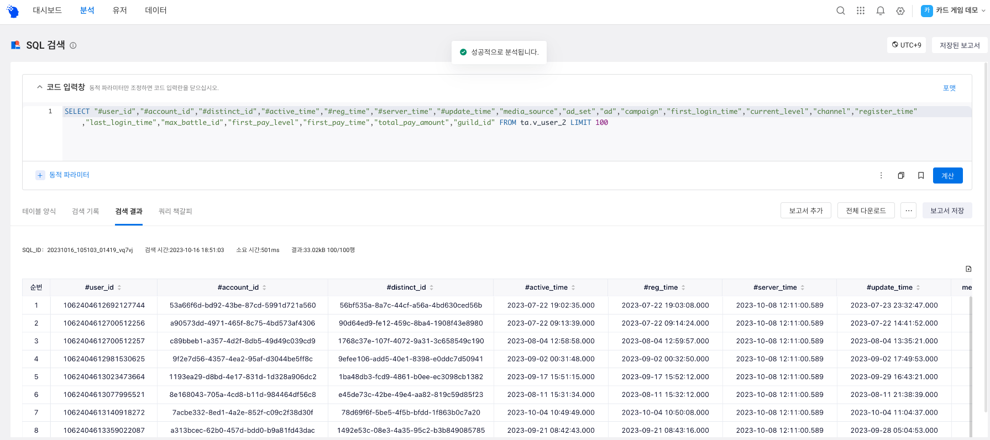Screen dimensions: 990x440
Task: Click the 보고서 저장 button
Action: (947, 211)
